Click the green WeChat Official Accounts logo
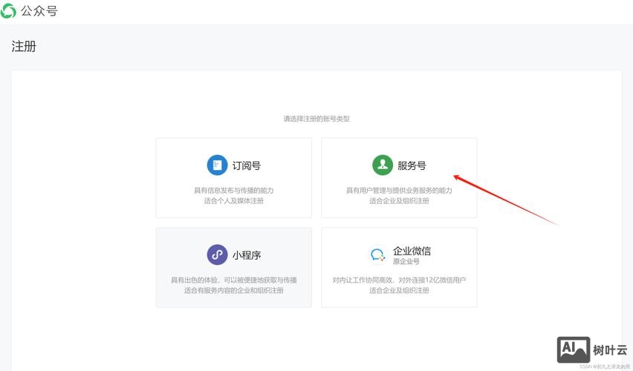This screenshot has width=633, height=371. tap(8, 11)
